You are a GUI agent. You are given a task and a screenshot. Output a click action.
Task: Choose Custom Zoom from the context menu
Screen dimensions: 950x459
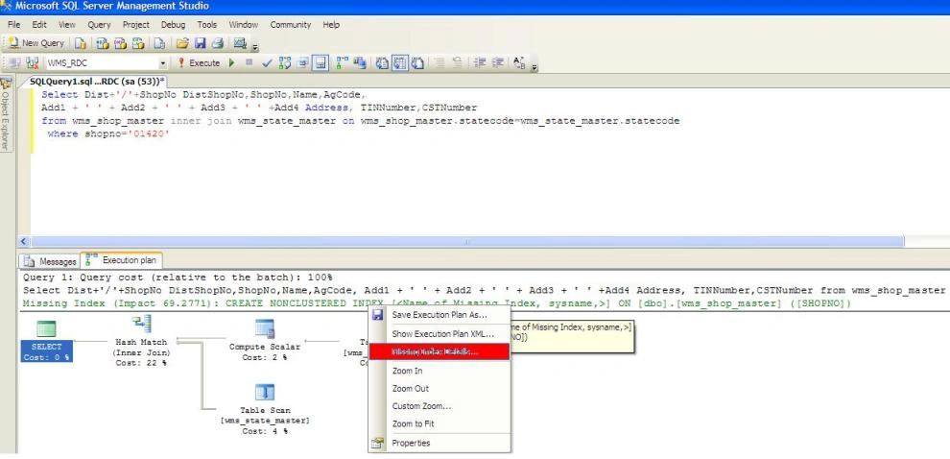(439, 406)
